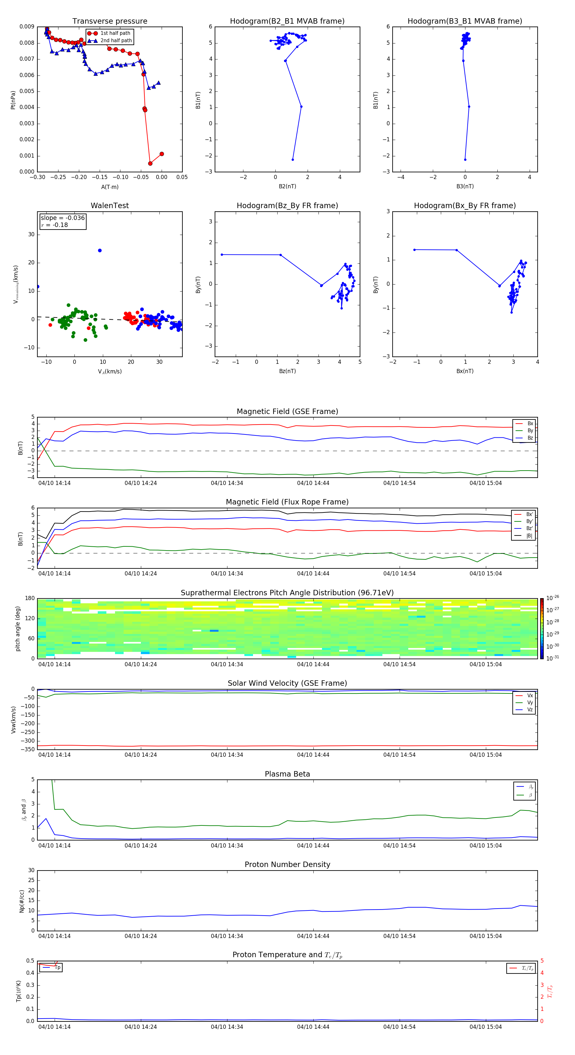The height and width of the screenshot is (1055, 575).
Task: Click the 'Tp' legend entry
Action: [x=51, y=967]
